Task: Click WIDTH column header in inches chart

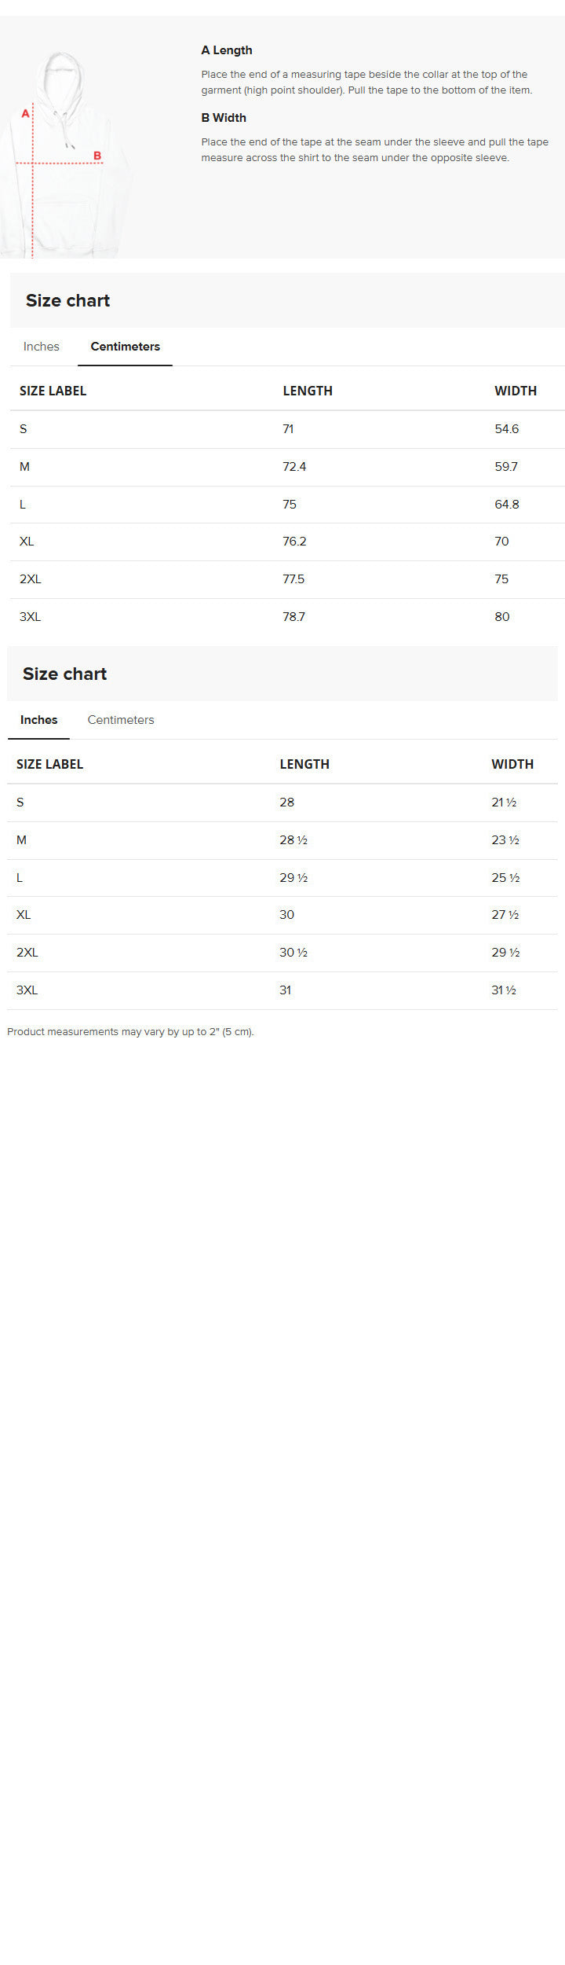Action: click(512, 764)
